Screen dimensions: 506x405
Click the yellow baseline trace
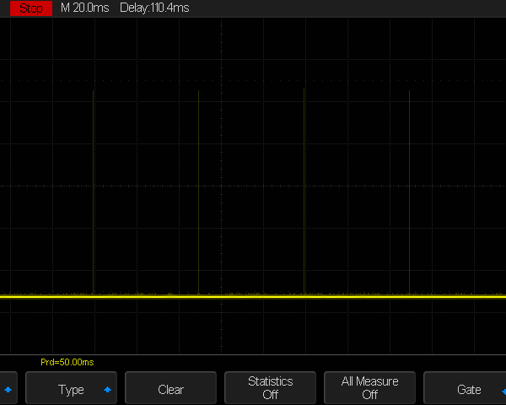pyautogui.click(x=253, y=297)
